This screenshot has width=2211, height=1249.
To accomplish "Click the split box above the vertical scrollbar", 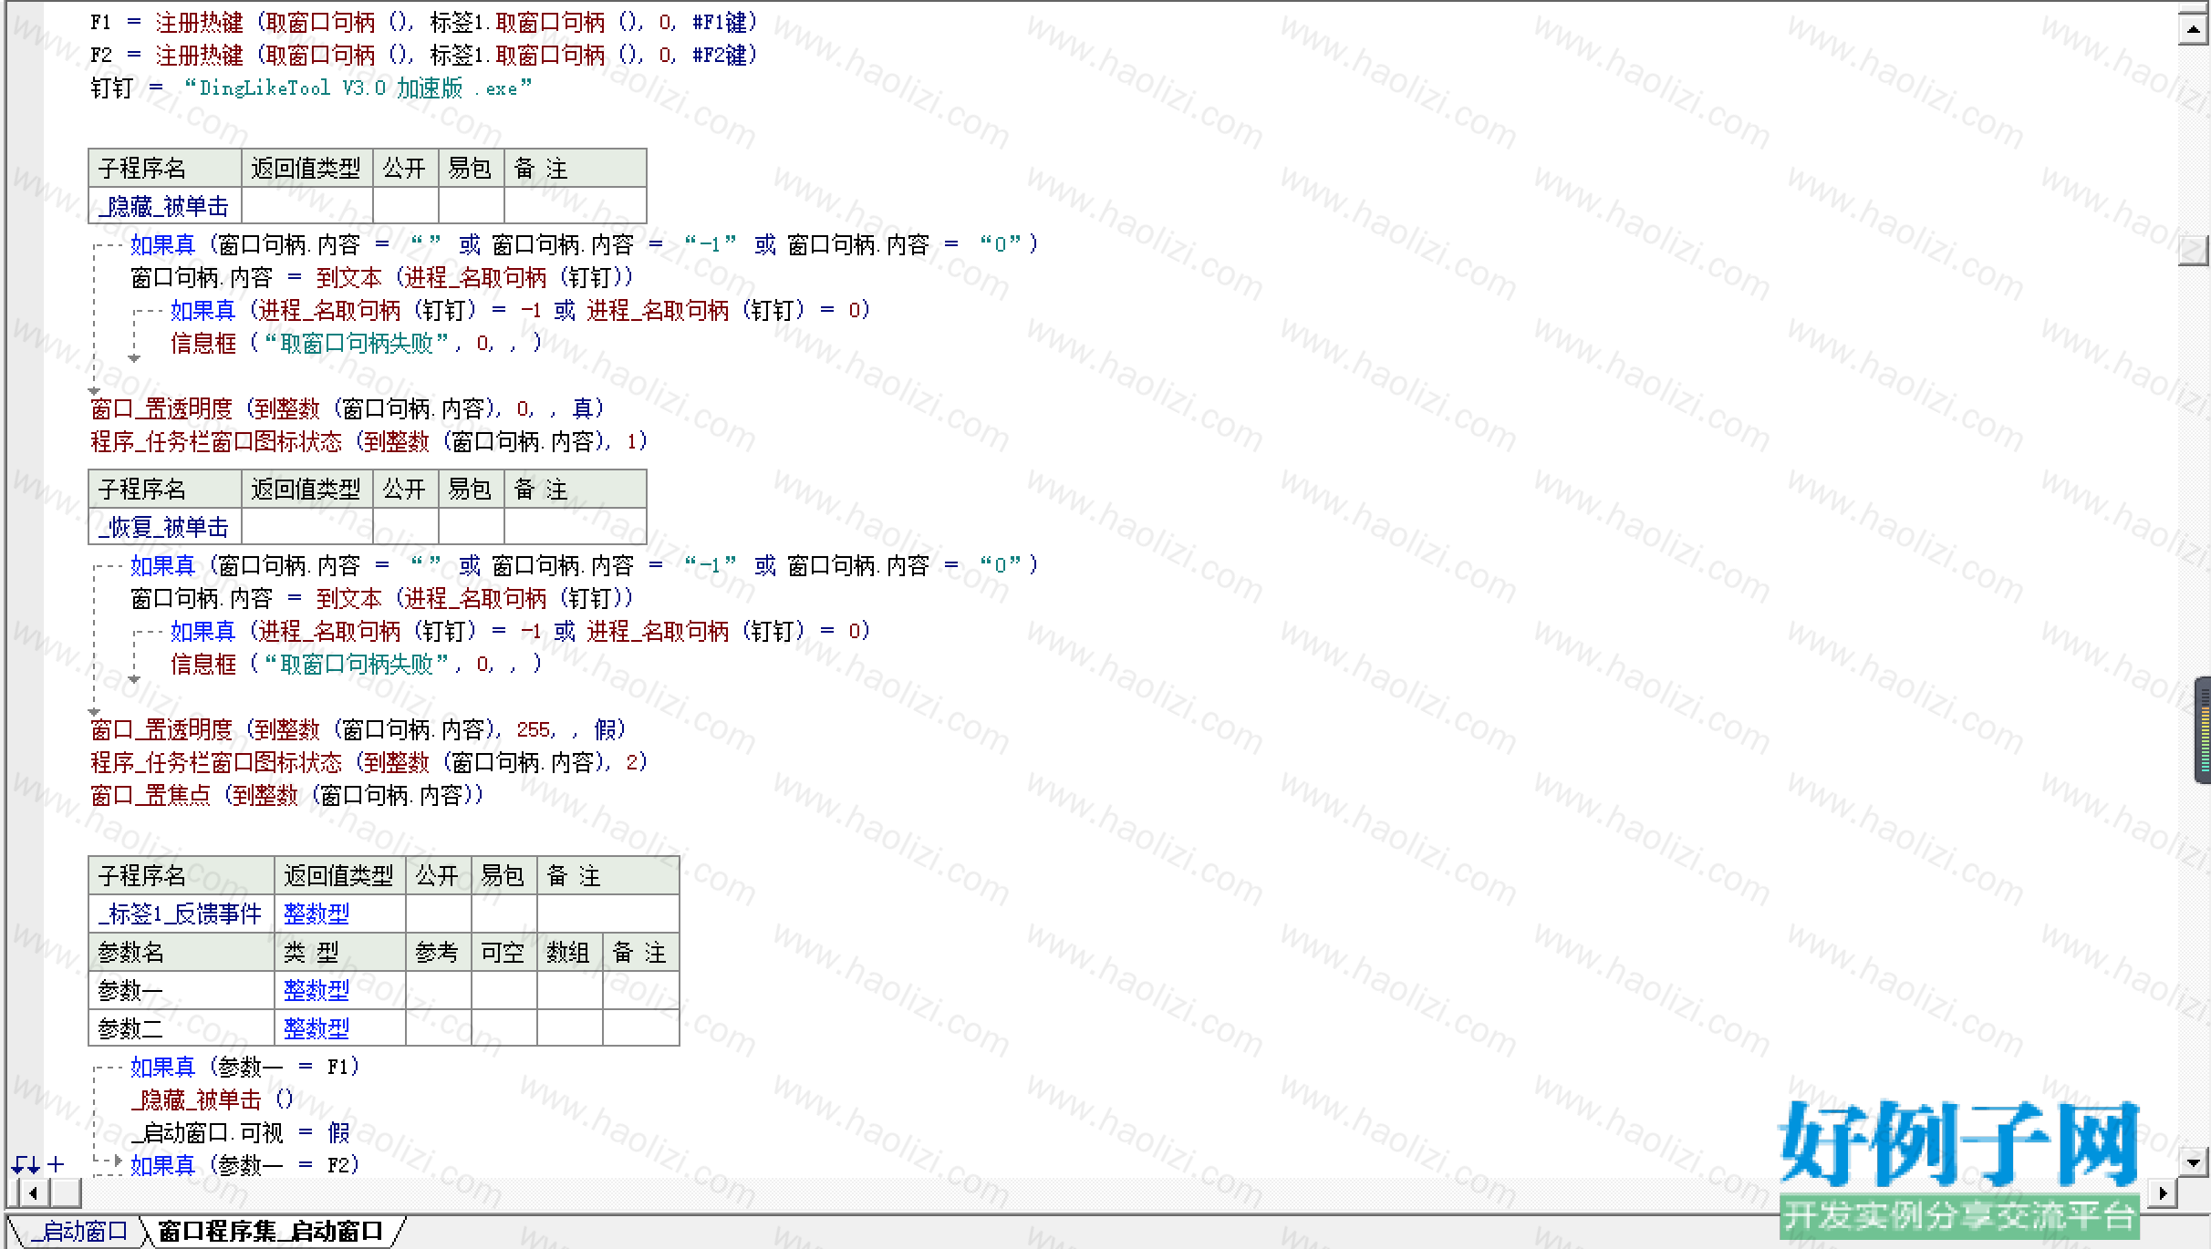I will pos(2193,8).
